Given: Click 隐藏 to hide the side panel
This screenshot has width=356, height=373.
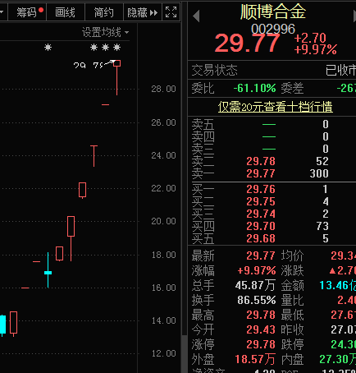Looking at the screenshot, I should (143, 12).
